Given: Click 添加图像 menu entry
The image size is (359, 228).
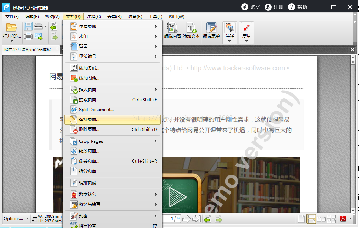Looking at the screenshot, I should click(x=113, y=78).
